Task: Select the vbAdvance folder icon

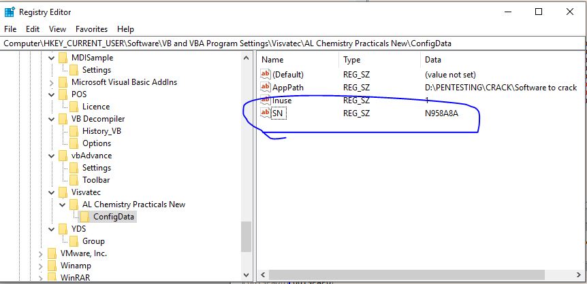Action: (63, 156)
